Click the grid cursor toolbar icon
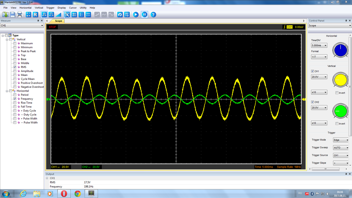 pos(74,15)
